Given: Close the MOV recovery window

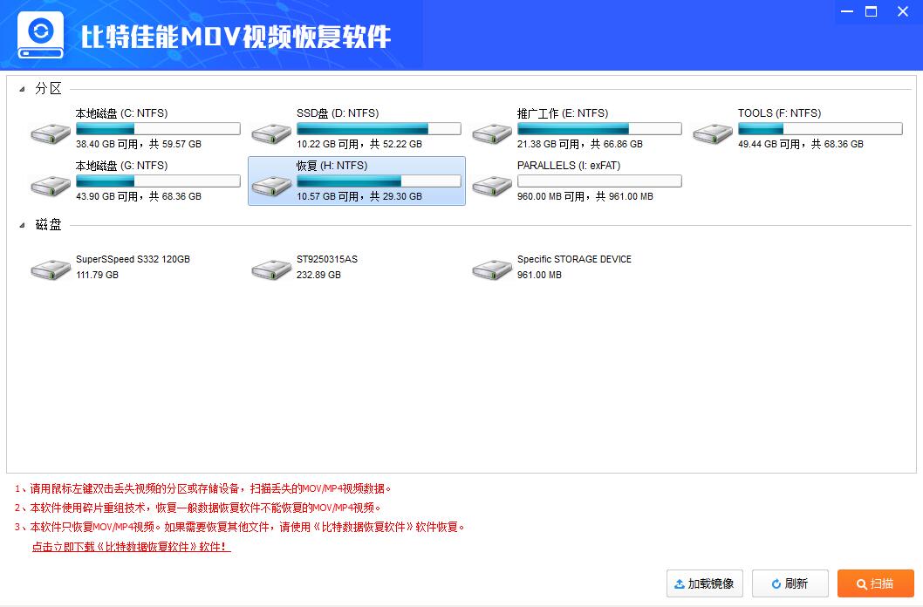Looking at the screenshot, I should (902, 11).
